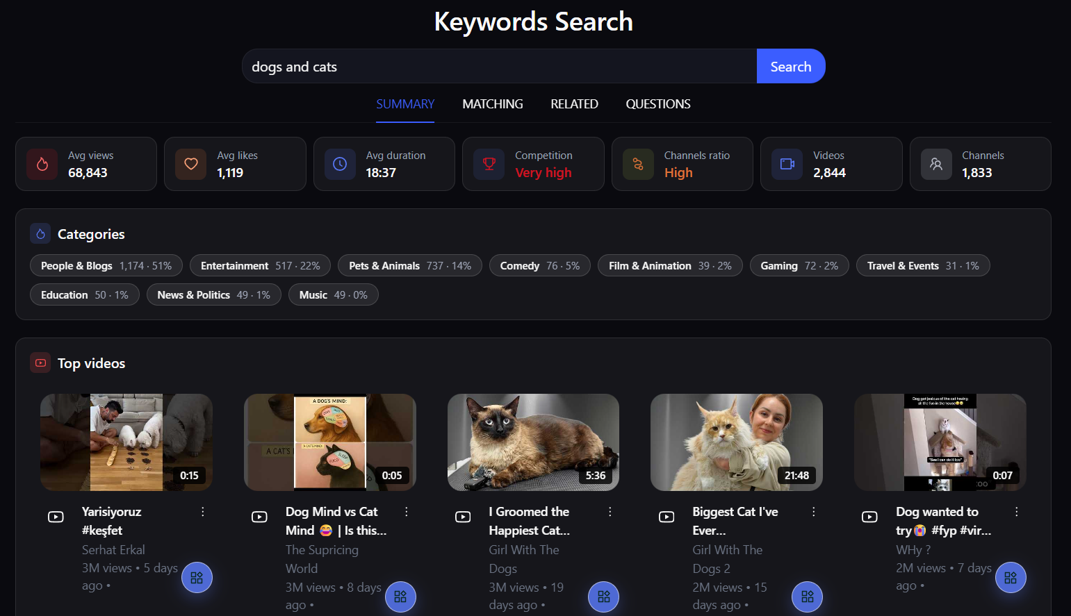Click the link icon beside Channels ratio
The height and width of the screenshot is (616, 1071).
638,164
